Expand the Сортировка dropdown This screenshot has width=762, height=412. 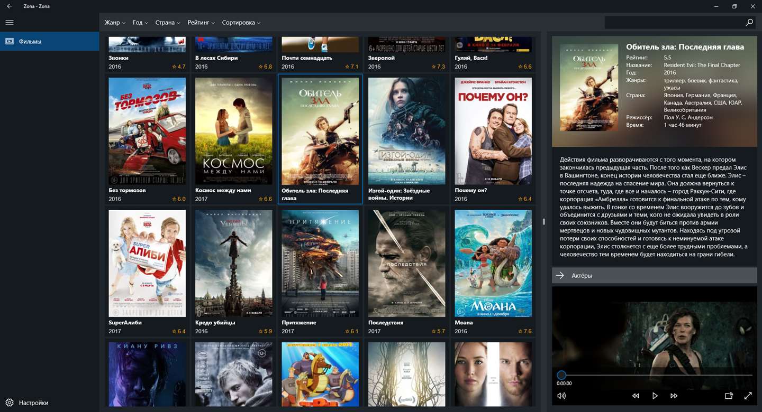coord(241,23)
